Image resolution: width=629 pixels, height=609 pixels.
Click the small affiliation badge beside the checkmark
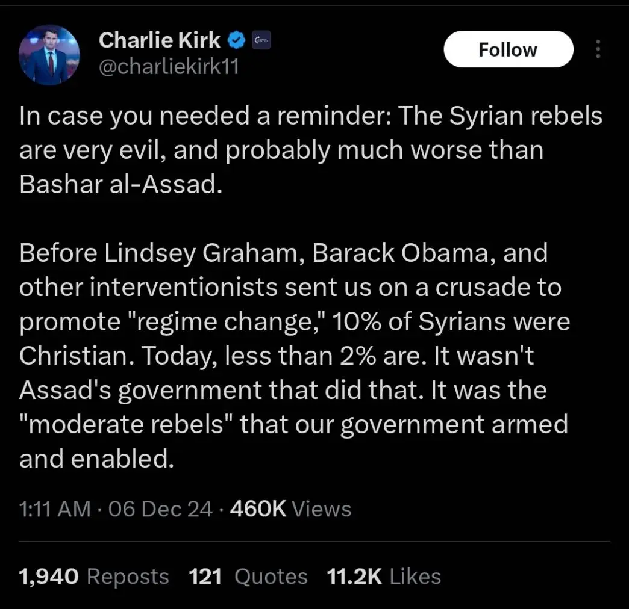coord(261,40)
